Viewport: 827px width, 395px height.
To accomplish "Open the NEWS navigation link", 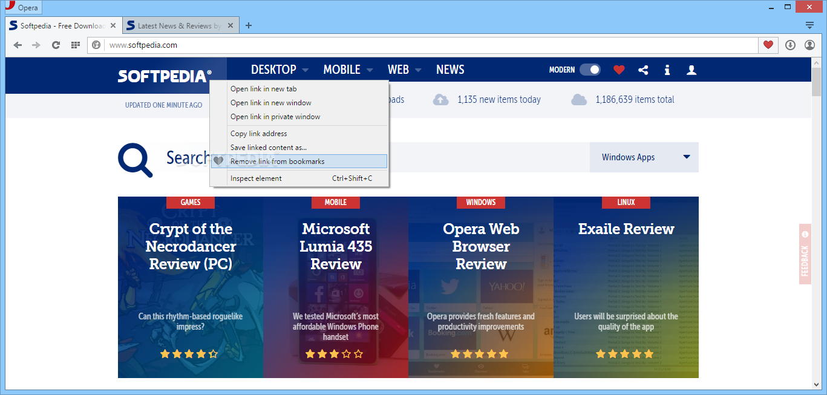I will click(x=450, y=70).
